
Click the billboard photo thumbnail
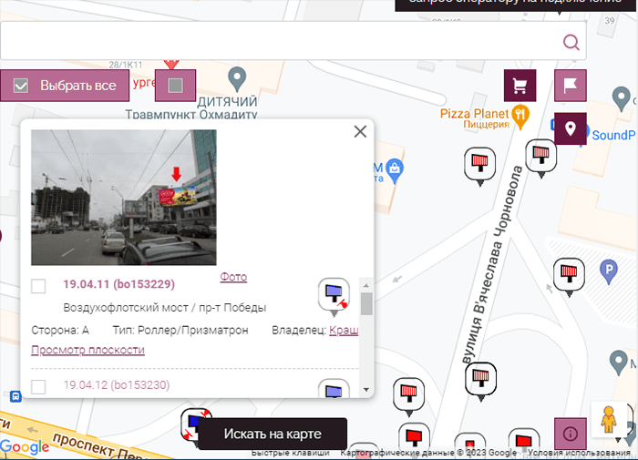(124, 198)
